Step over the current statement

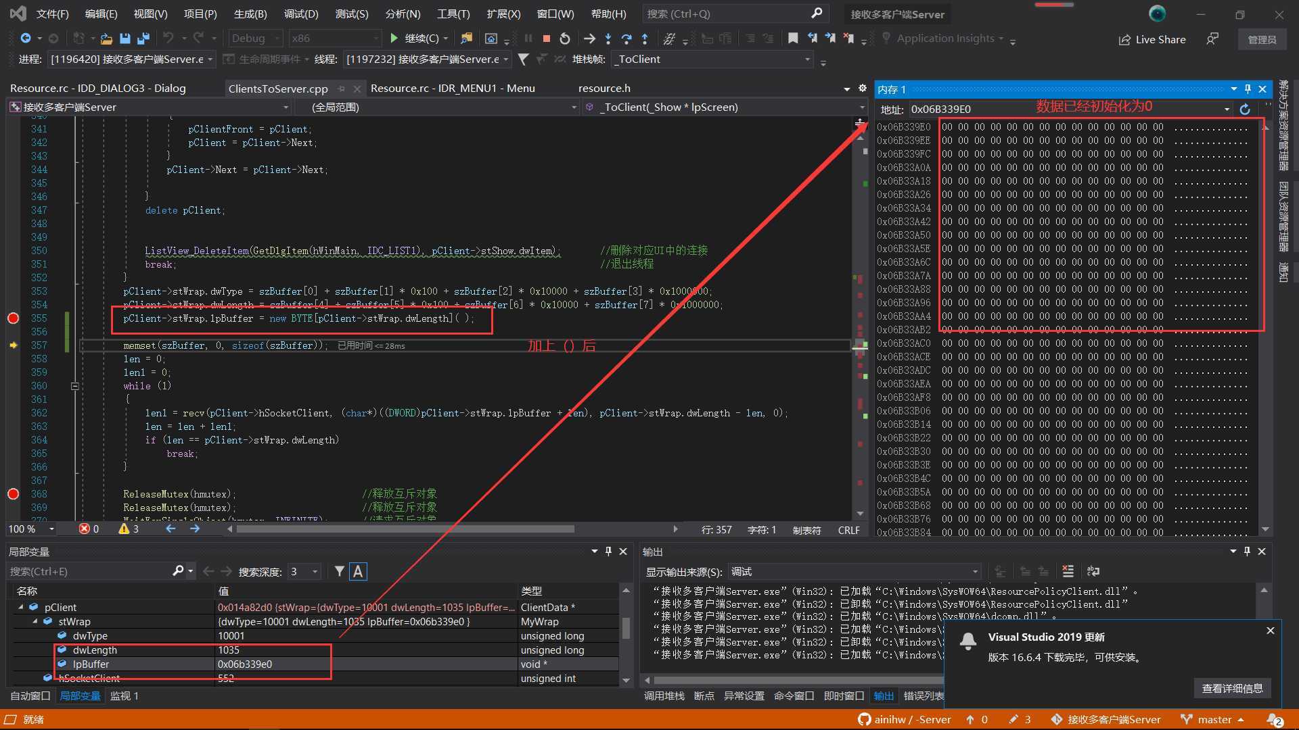pos(626,39)
